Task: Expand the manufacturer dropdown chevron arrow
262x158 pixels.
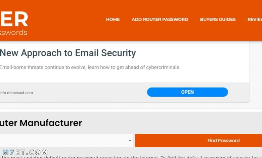Action: pos(130,141)
